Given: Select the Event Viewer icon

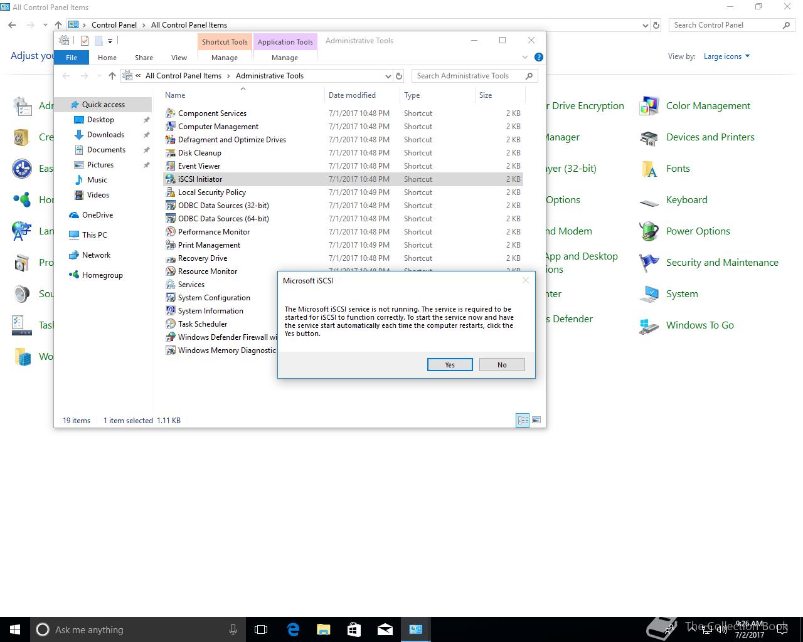Looking at the screenshot, I should coord(170,166).
